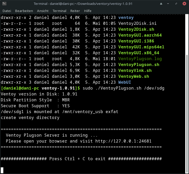Click the ventoy directory name
Image resolution: width=189 pixels, height=174 pixels.
tap(126, 18)
